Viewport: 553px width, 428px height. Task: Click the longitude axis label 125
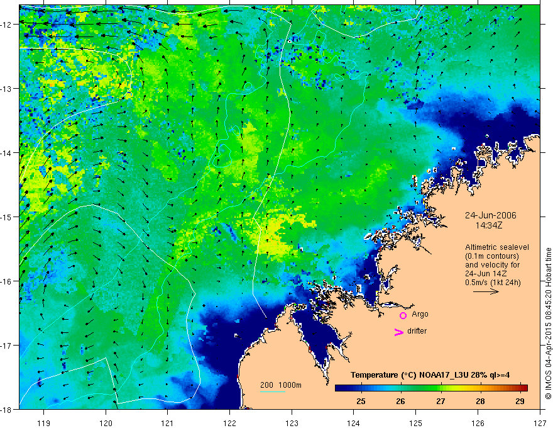[x=416, y=423]
